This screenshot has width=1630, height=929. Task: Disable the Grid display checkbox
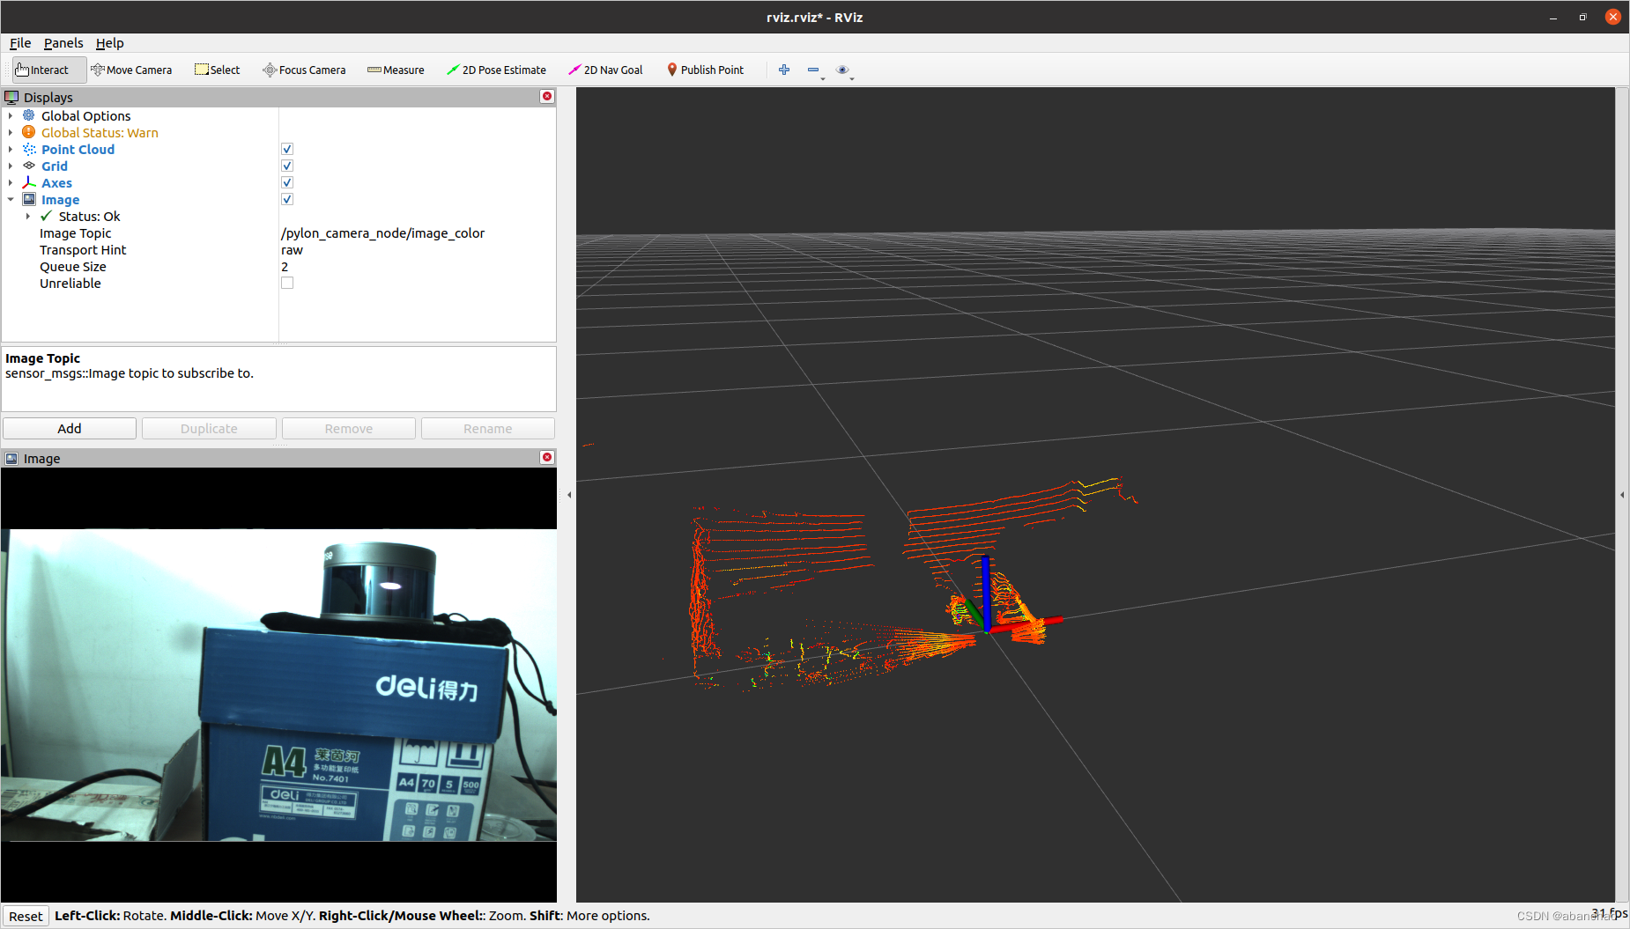(286, 166)
